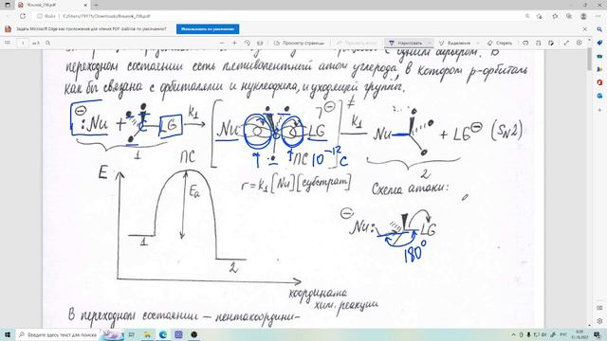Close the PDF browser tab
The image size is (607, 341).
85,5
